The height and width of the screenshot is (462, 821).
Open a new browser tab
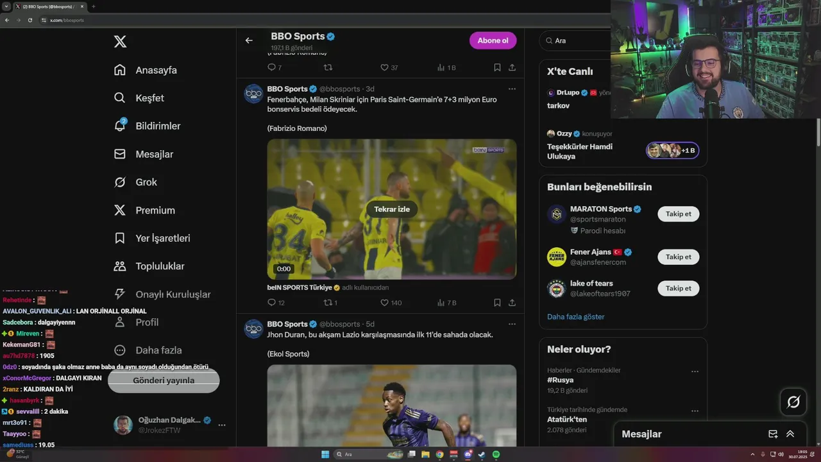tap(94, 6)
